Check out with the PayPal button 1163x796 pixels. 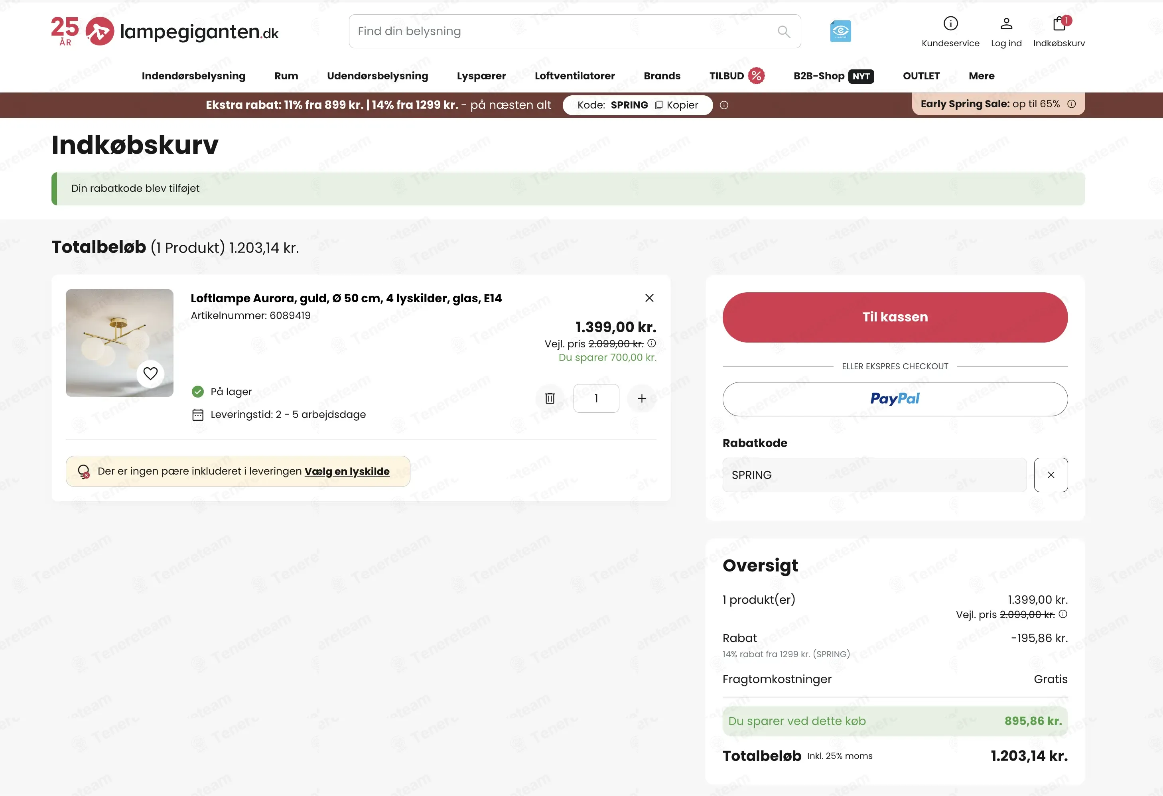[x=895, y=399]
